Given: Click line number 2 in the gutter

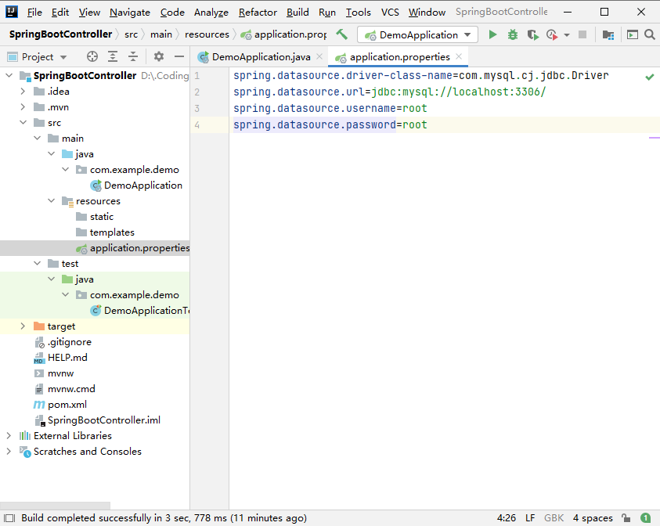Looking at the screenshot, I should [197, 92].
